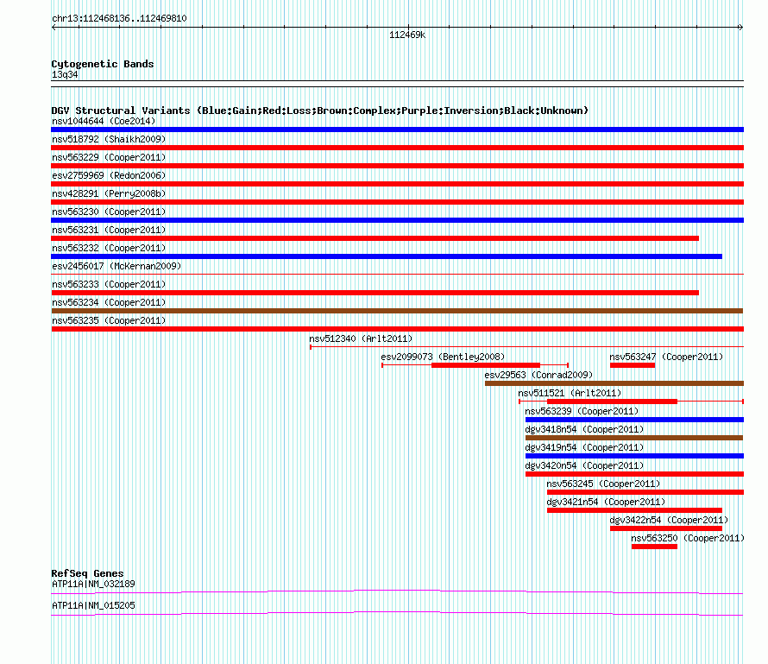
Task: Select dgv3422n54 (Cooper2011) label
Action: click(x=669, y=520)
